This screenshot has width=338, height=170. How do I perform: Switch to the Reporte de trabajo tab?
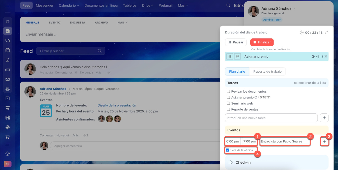pyautogui.click(x=267, y=72)
